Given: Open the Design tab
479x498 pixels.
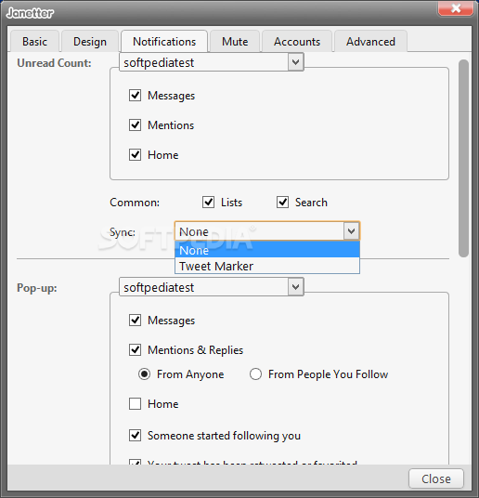Looking at the screenshot, I should (90, 41).
